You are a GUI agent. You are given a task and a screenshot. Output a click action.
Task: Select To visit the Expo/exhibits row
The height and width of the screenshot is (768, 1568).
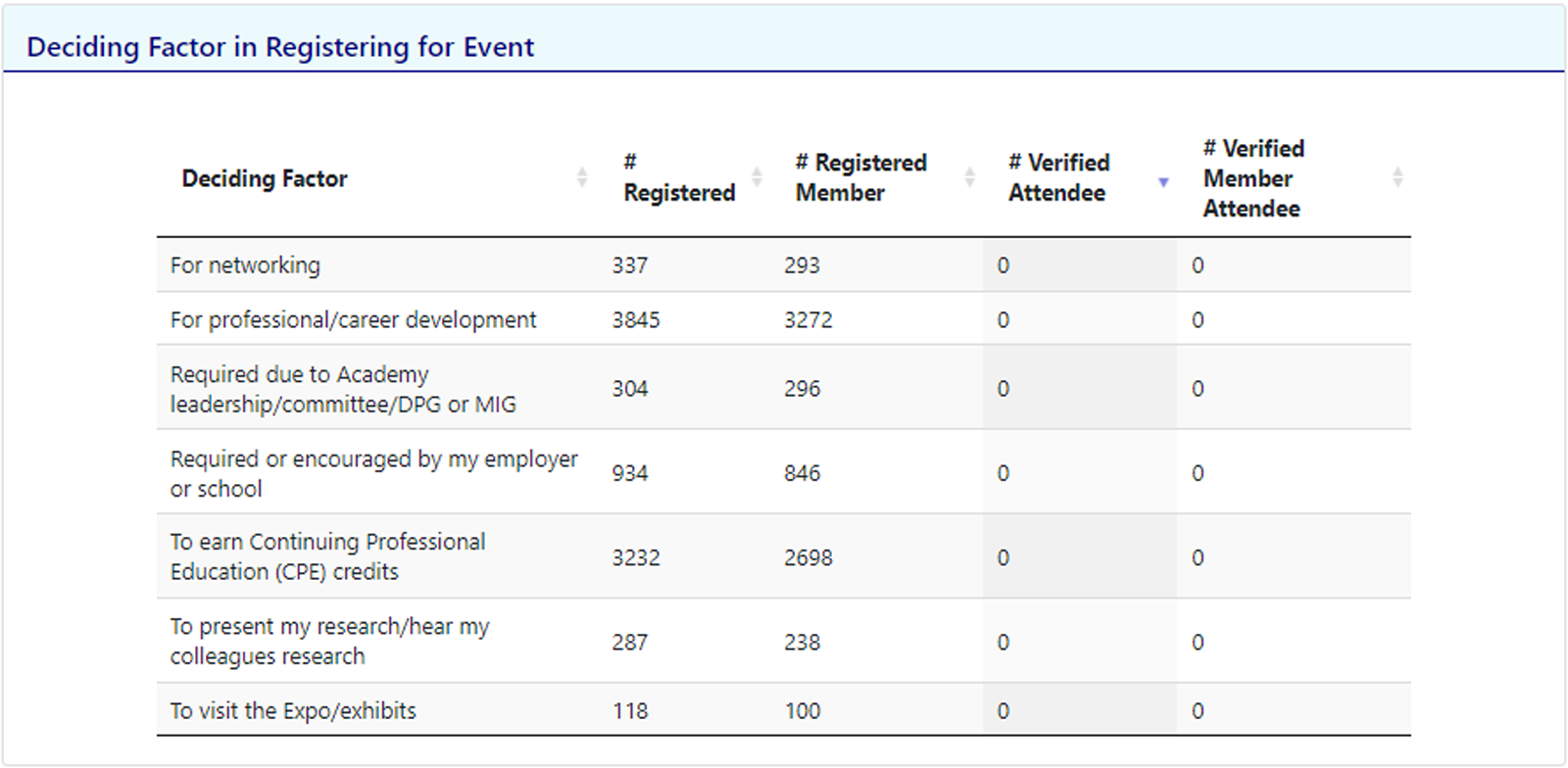783,709
